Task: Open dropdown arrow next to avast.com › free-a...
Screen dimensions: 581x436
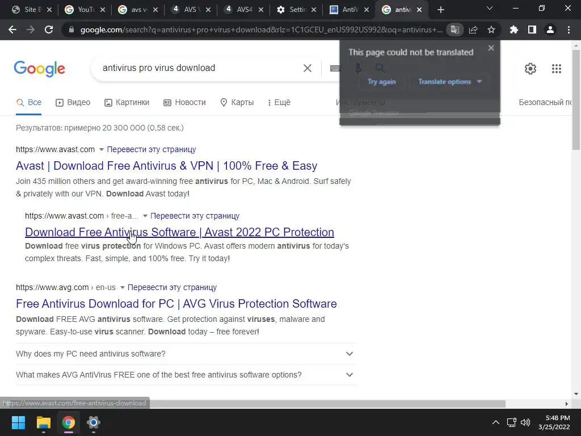Action: (x=145, y=216)
